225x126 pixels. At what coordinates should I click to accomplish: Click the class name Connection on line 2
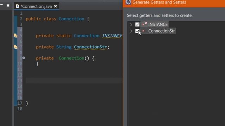(71, 19)
